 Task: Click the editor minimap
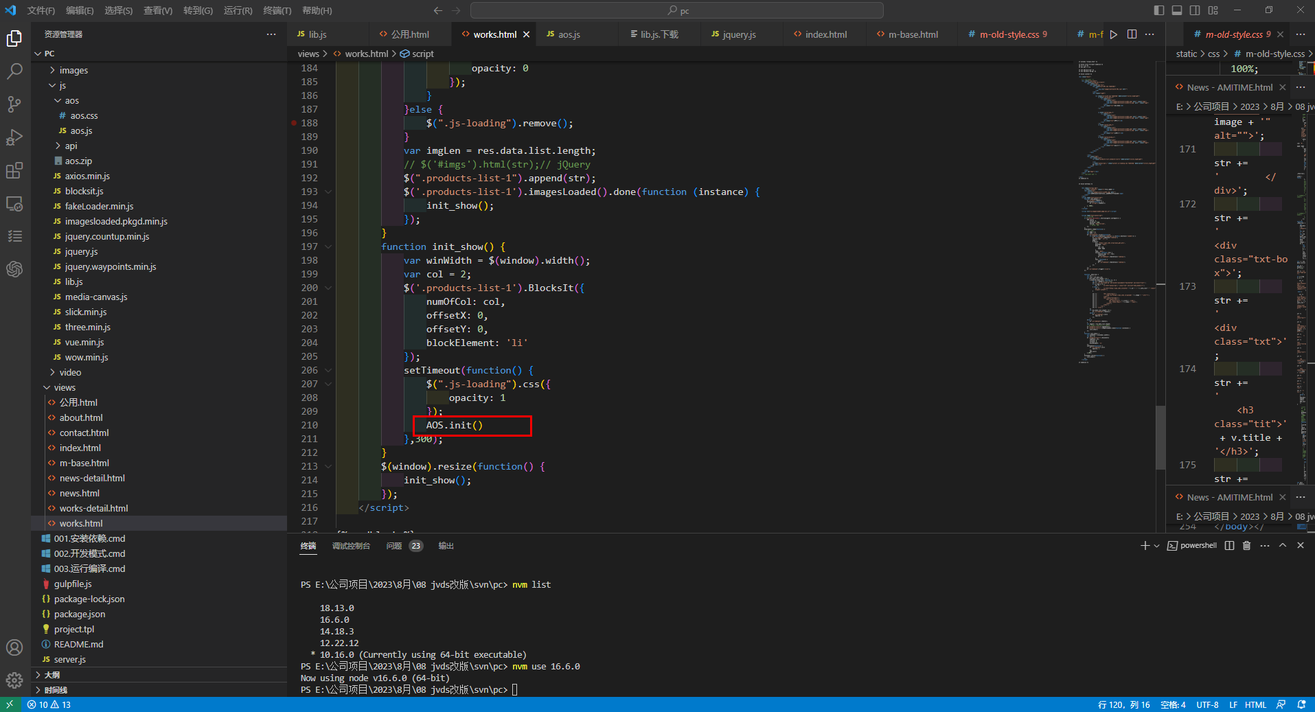[1115, 211]
